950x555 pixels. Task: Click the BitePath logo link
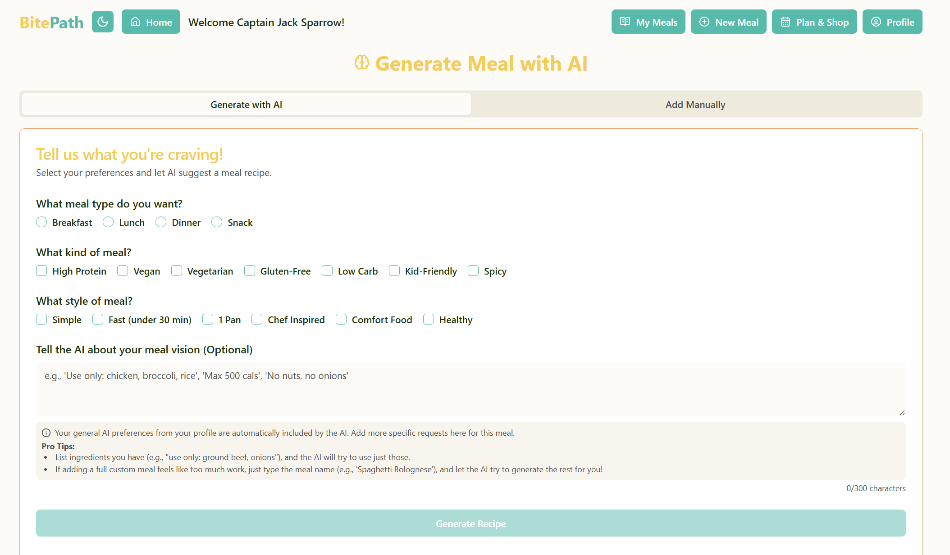(x=51, y=23)
